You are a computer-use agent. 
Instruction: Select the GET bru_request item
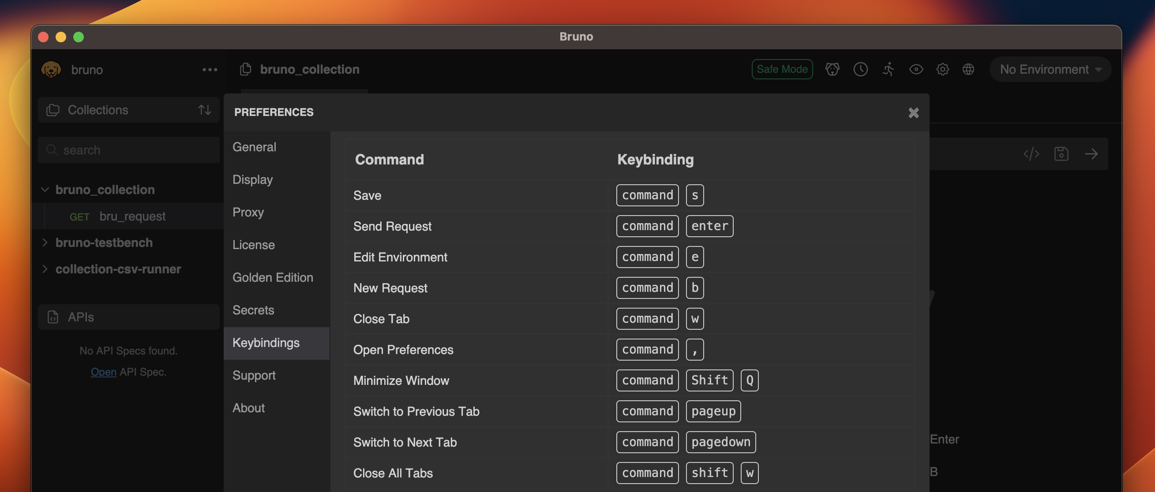click(x=133, y=216)
